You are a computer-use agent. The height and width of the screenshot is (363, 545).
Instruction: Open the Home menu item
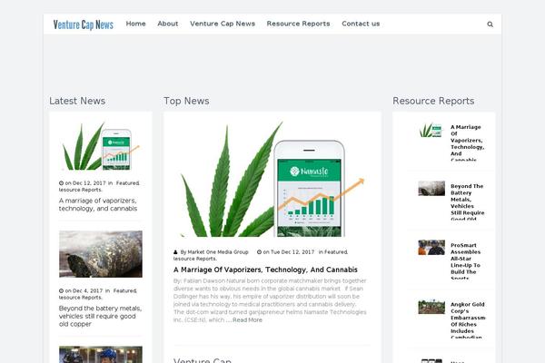(135, 24)
